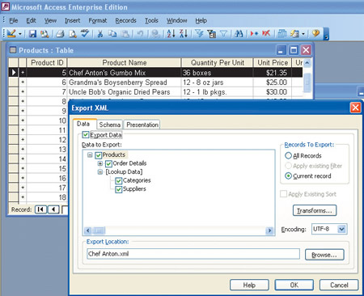Screen dimensions: 364x296
Task: Click the Filter By Form icon
Action: click(212, 34)
